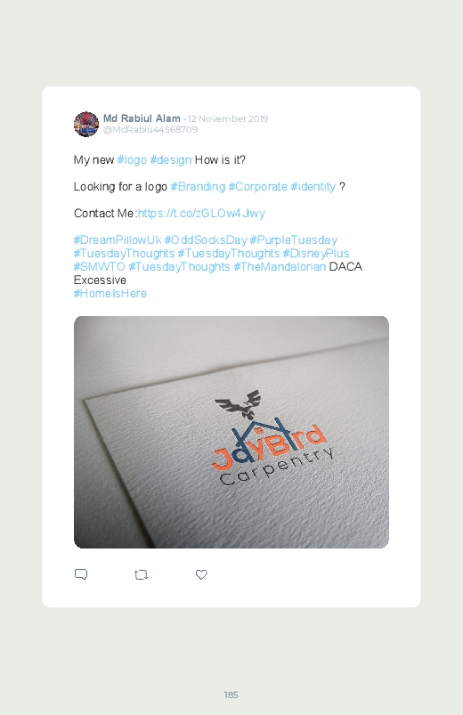Viewport: 463px width, 715px height.
Task: Open the #DreamPillowUk hashtag
Action: click(118, 240)
